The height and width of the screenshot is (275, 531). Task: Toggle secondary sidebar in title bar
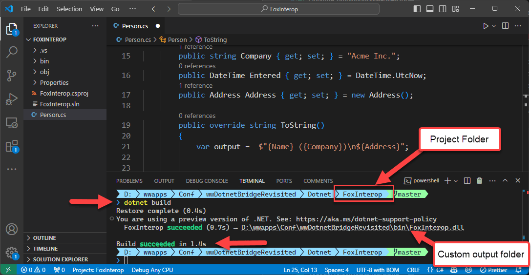pos(443,9)
